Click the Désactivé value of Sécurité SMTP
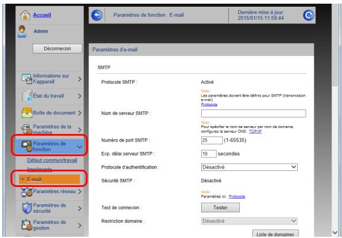342x238 pixels. (x=211, y=181)
